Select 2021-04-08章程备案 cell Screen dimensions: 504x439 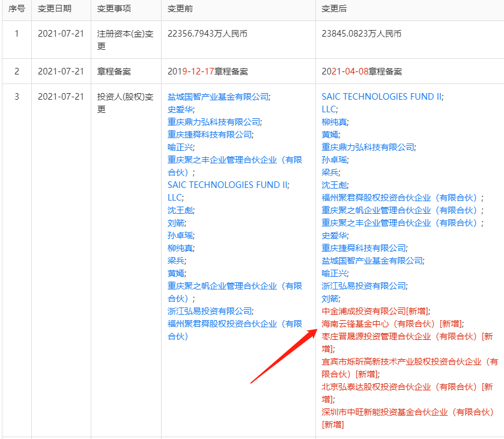[362, 71]
